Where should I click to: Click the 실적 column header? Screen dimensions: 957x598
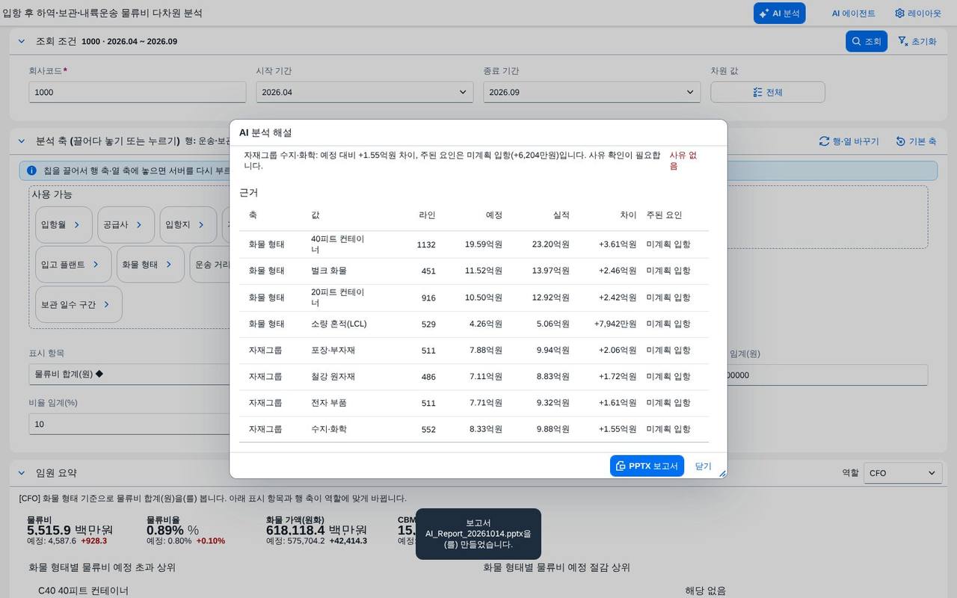coord(561,215)
